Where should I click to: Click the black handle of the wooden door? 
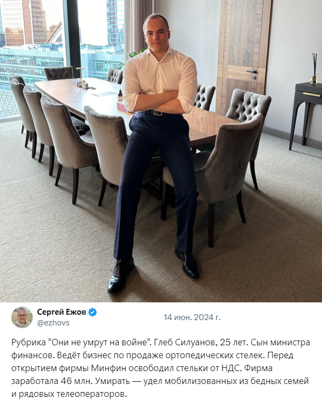[252, 71]
